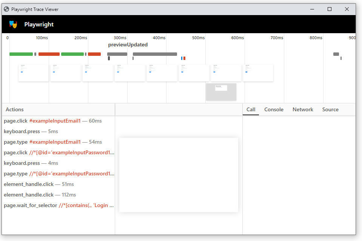Viewport: 362px width, 241px height.
Task: Switch to the Source tab
Action: pyautogui.click(x=330, y=109)
